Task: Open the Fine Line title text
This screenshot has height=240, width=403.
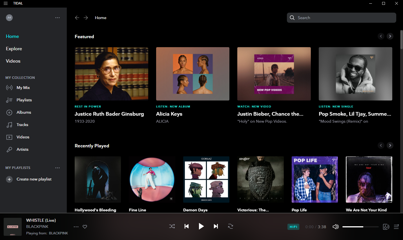Action: [138, 210]
